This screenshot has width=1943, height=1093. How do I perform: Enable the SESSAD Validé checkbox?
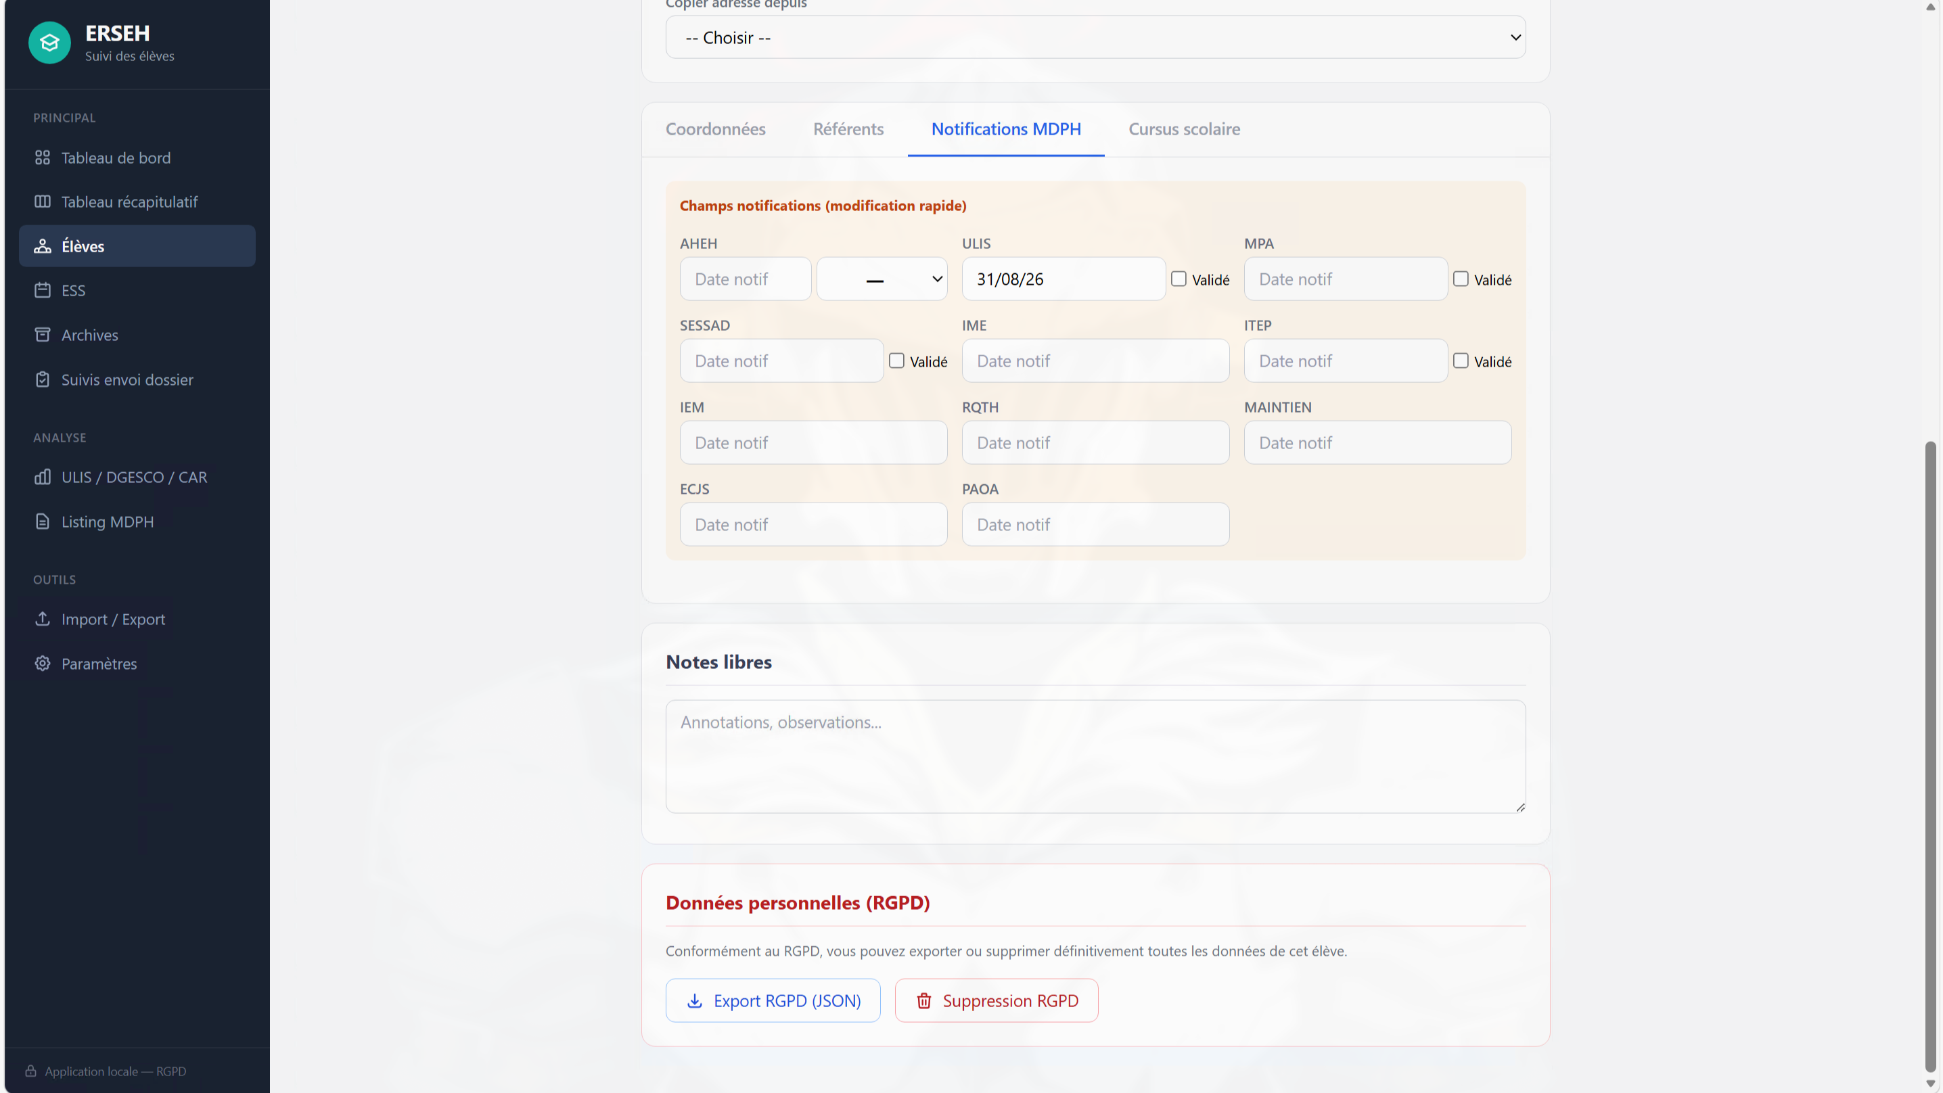(x=896, y=361)
